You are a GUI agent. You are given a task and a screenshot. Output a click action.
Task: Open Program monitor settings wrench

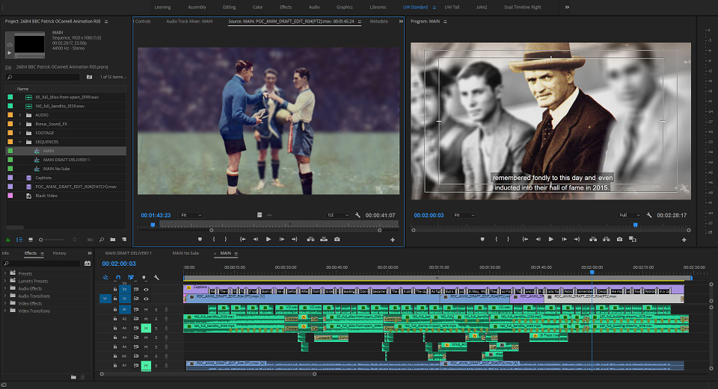(649, 215)
